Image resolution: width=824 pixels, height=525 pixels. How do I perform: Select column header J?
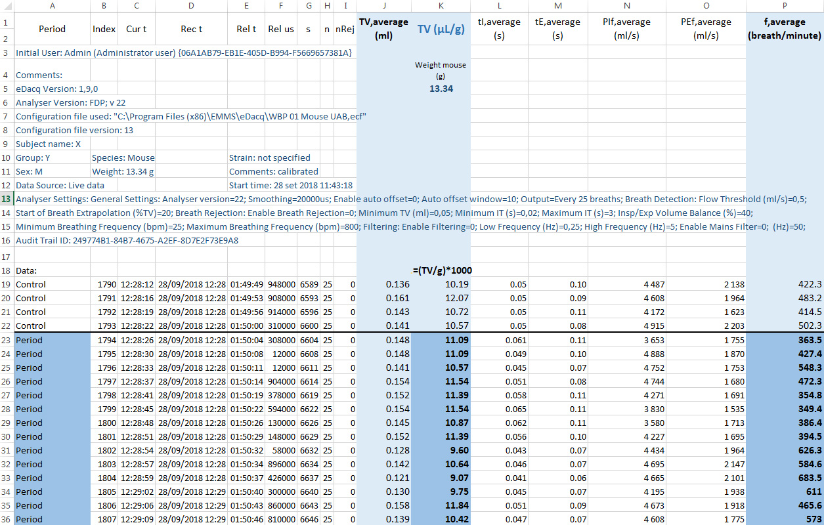[384, 5]
